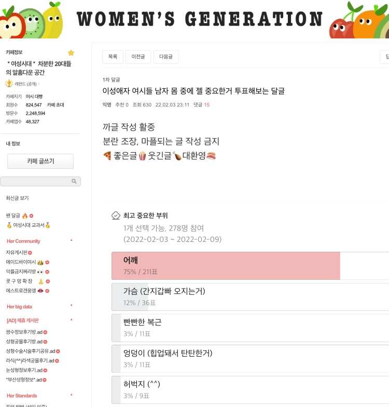Screen dimensions: 389x407
Task: Click the medal icon before 여성시대 교과서
Action: (9, 225)
